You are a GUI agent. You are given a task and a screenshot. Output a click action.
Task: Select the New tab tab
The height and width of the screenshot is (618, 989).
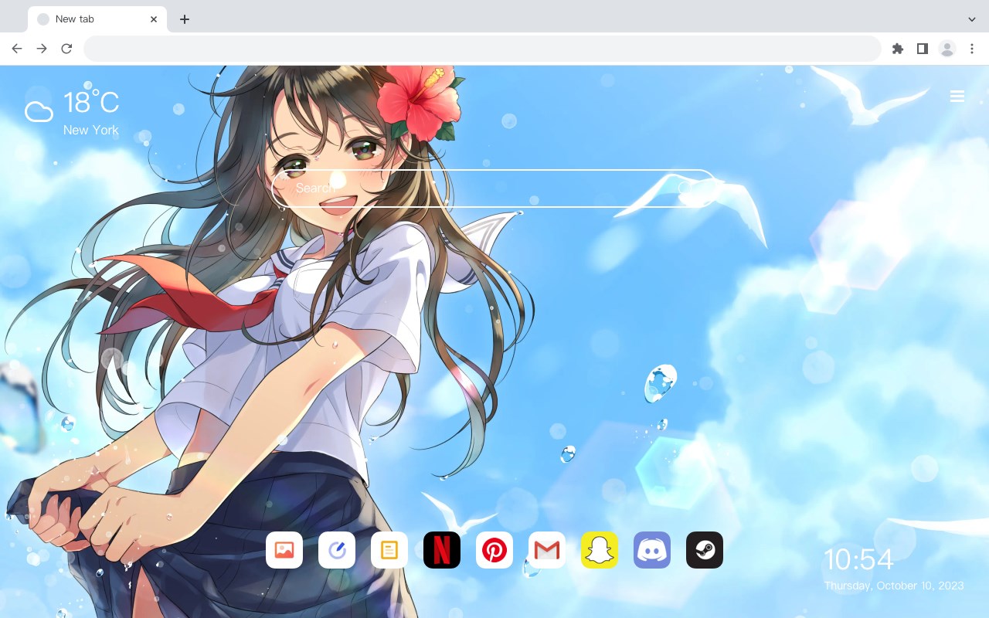point(97,19)
